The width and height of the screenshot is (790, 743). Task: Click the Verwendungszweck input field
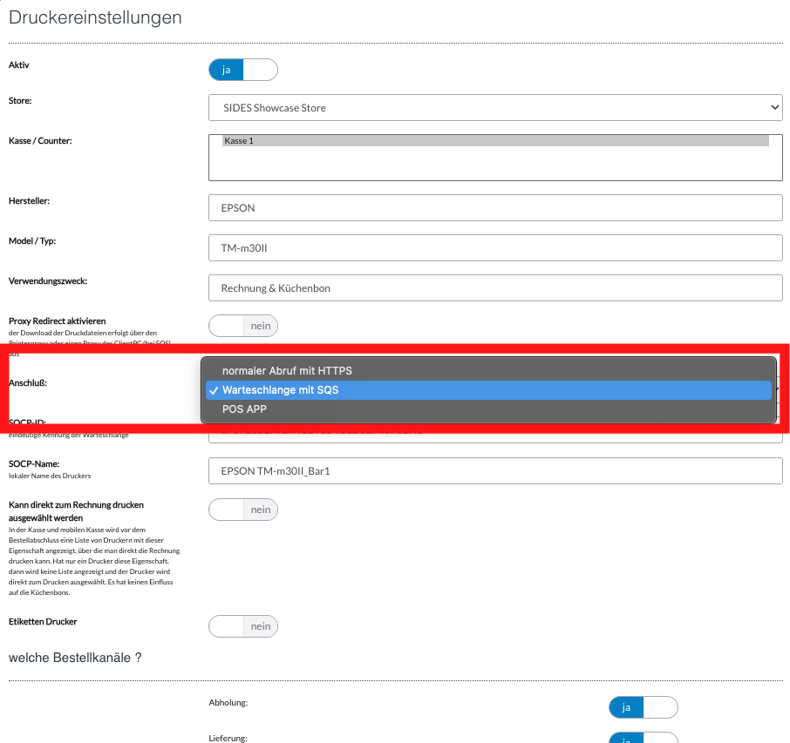[494, 288]
